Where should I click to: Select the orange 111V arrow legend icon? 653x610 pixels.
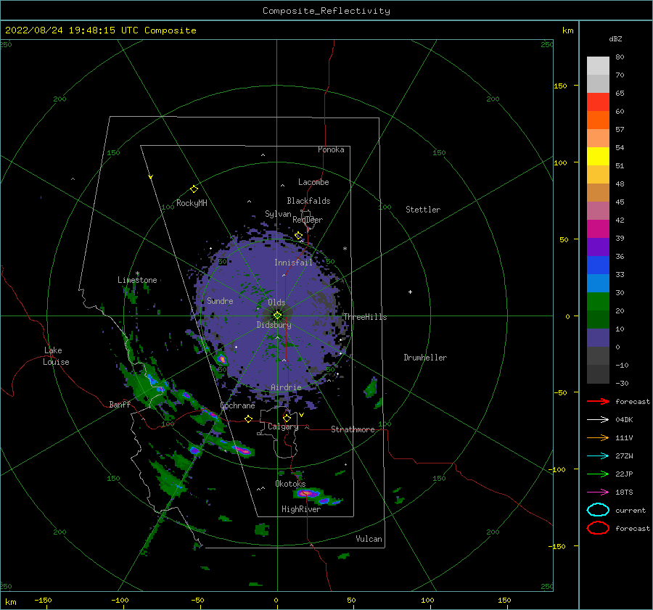point(598,437)
